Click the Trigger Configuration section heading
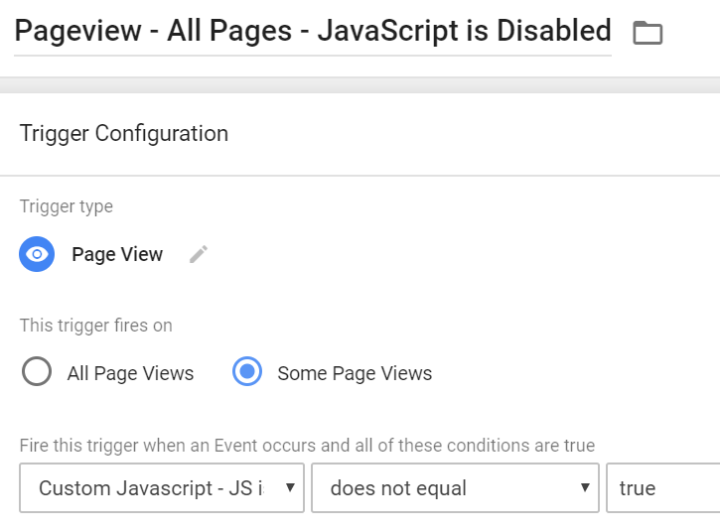Screen dimensions: 720x531 124,133
